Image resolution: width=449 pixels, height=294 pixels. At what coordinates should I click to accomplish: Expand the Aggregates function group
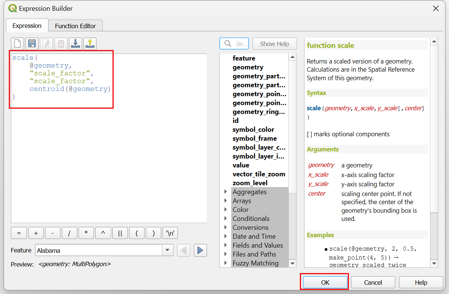click(x=226, y=192)
